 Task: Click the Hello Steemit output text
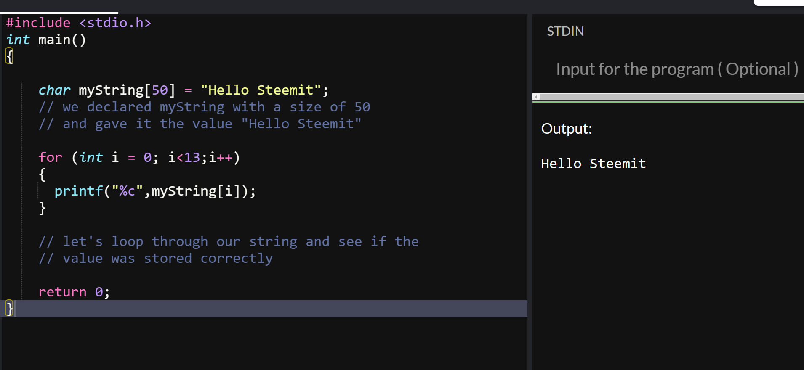coord(593,164)
